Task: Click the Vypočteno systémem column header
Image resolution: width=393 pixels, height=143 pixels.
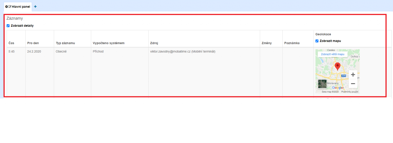Action: tap(108, 43)
